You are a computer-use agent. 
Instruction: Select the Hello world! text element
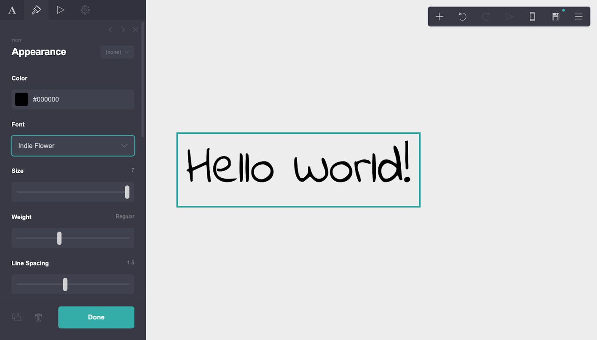pyautogui.click(x=298, y=170)
